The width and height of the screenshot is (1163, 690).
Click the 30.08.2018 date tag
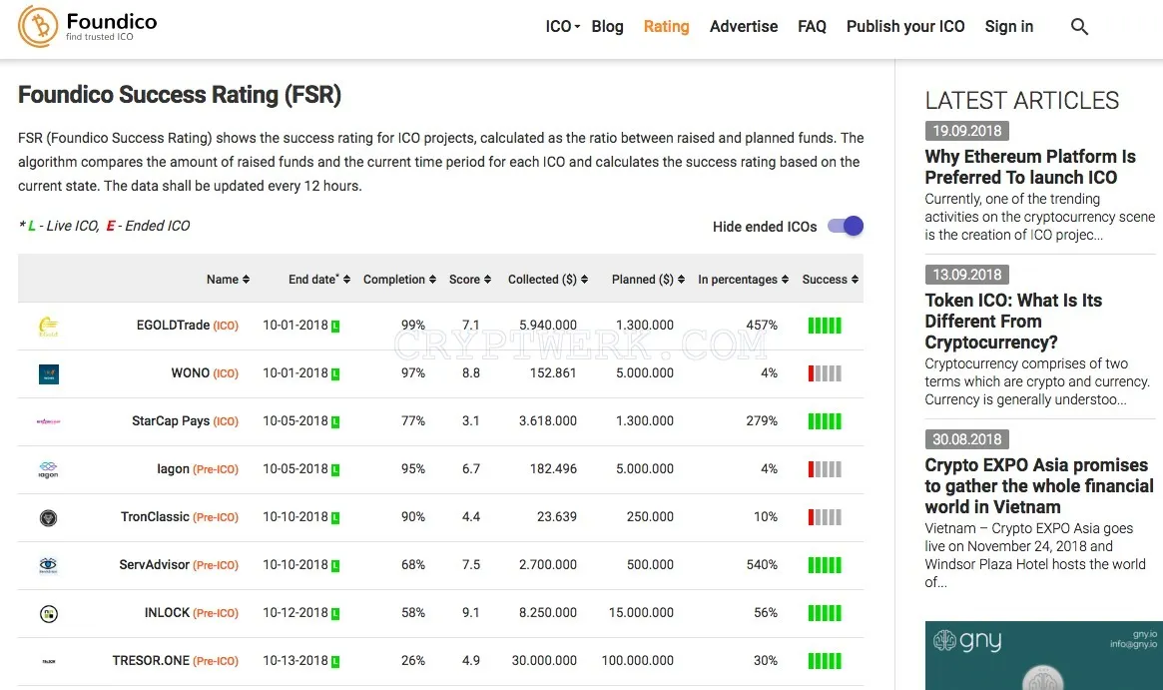966,439
